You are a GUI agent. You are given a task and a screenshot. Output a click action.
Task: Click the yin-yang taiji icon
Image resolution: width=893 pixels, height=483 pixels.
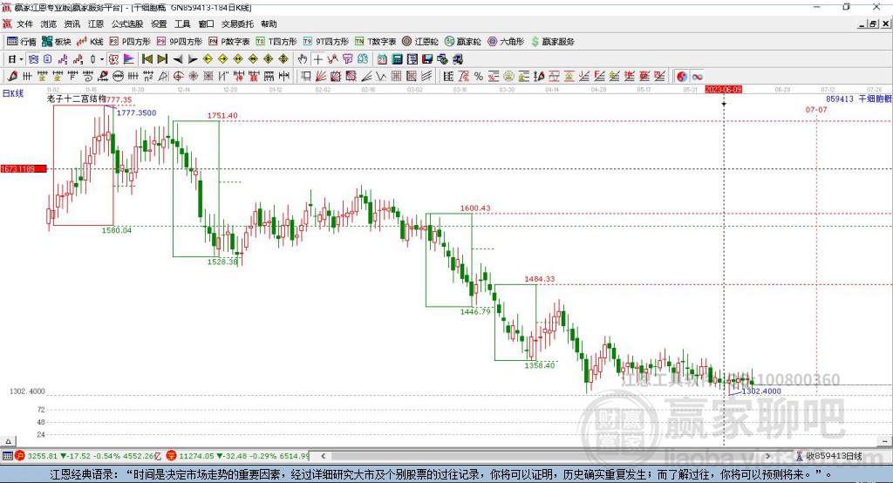[682, 76]
